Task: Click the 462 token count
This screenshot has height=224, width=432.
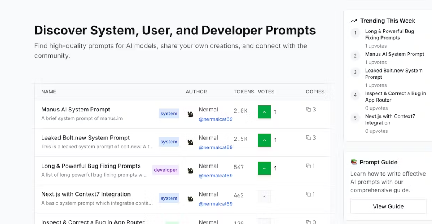Action: (x=239, y=195)
